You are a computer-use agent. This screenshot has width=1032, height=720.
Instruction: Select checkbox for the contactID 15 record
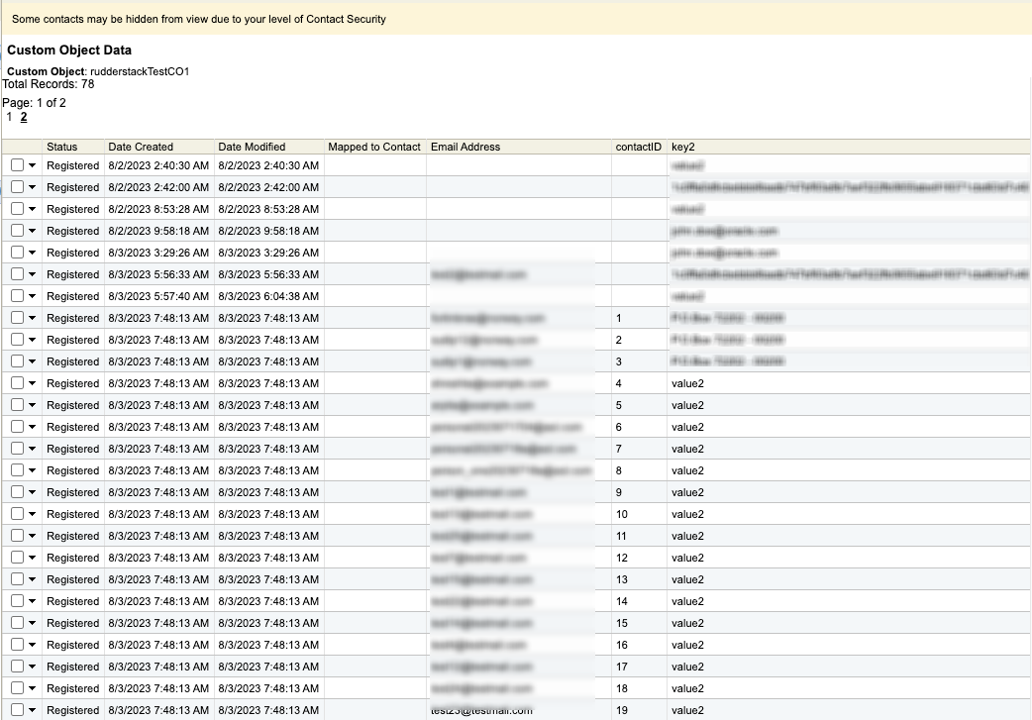pyautogui.click(x=17, y=623)
